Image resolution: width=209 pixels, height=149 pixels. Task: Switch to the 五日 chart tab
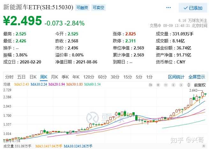point(21,77)
